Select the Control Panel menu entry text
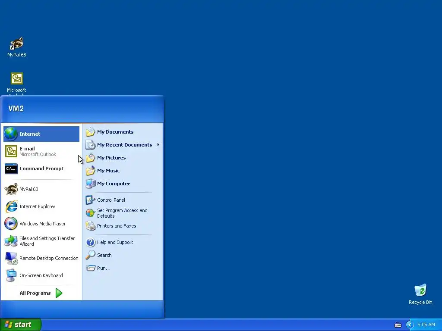The image size is (442, 331). point(111,200)
